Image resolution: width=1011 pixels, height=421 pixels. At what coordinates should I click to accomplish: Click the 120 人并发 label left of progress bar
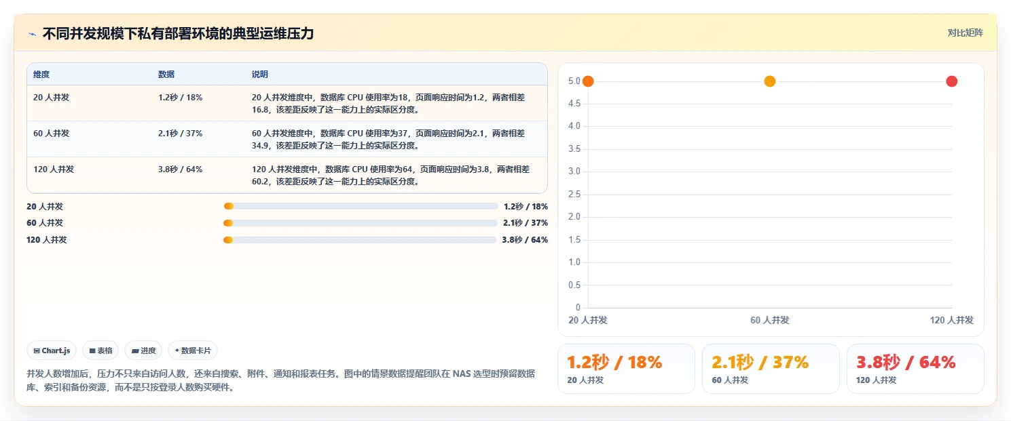pos(47,240)
